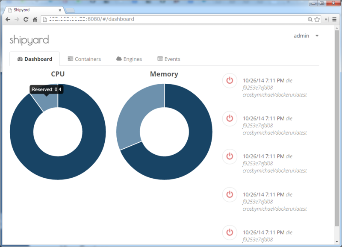342x247 pixels.
Task: Go back using the browser back arrow
Action: [x=8, y=19]
